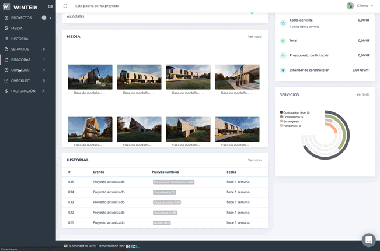Click the Costo de visita icon

click(x=283, y=23)
